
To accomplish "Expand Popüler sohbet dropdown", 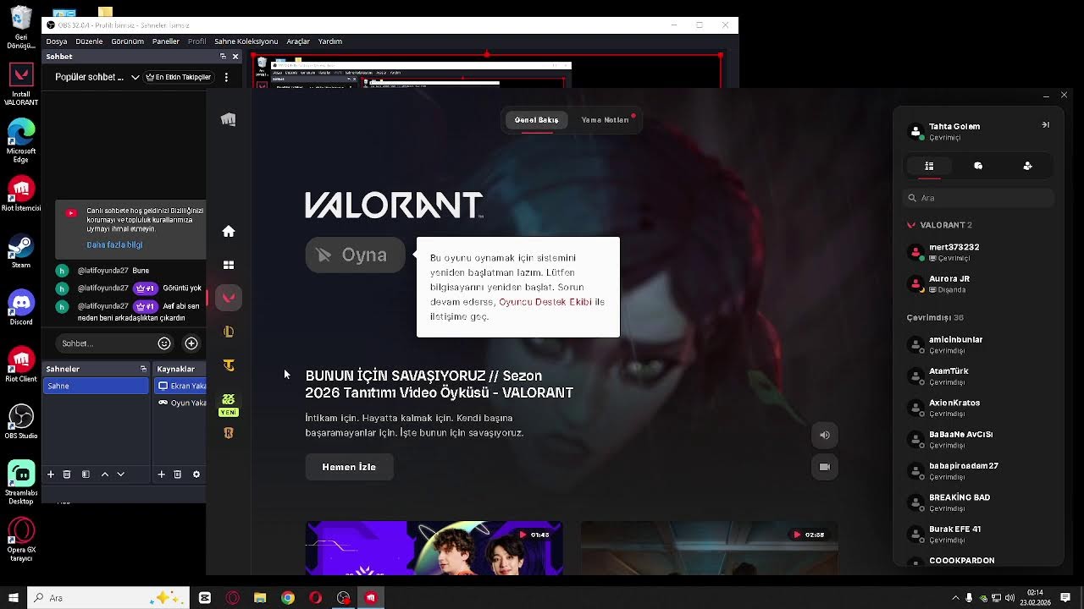I will coord(97,77).
